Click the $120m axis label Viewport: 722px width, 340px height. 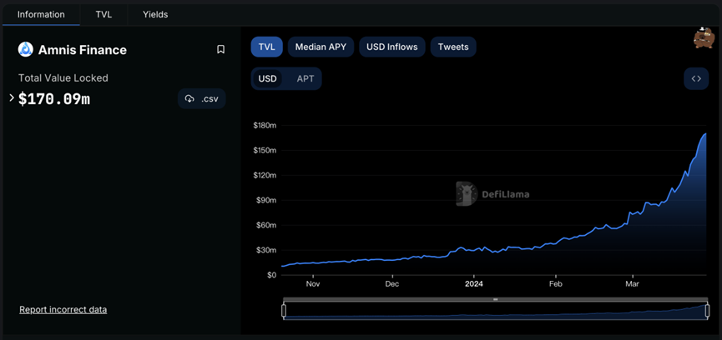click(x=265, y=175)
